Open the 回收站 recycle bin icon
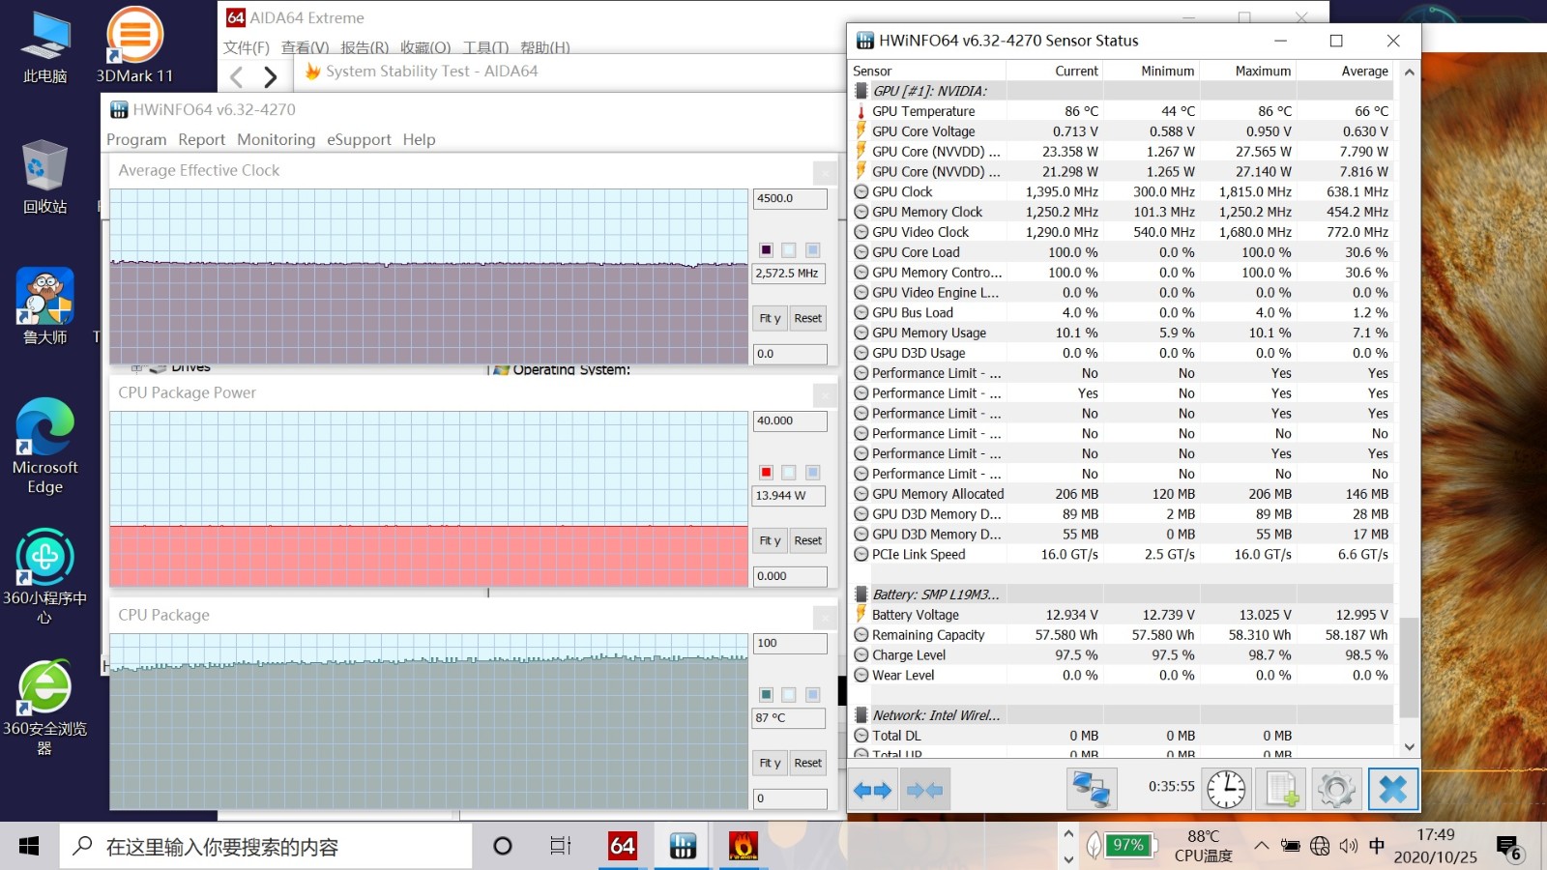This screenshot has height=870, width=1547. pyautogui.click(x=45, y=177)
